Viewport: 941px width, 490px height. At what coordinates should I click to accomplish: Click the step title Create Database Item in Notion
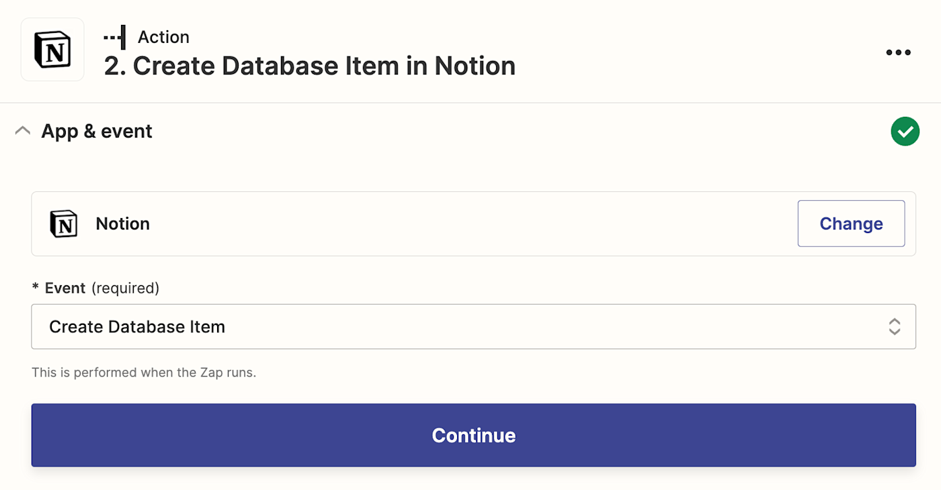(310, 66)
